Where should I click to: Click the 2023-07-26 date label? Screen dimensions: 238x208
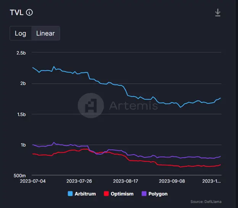tap(79, 181)
